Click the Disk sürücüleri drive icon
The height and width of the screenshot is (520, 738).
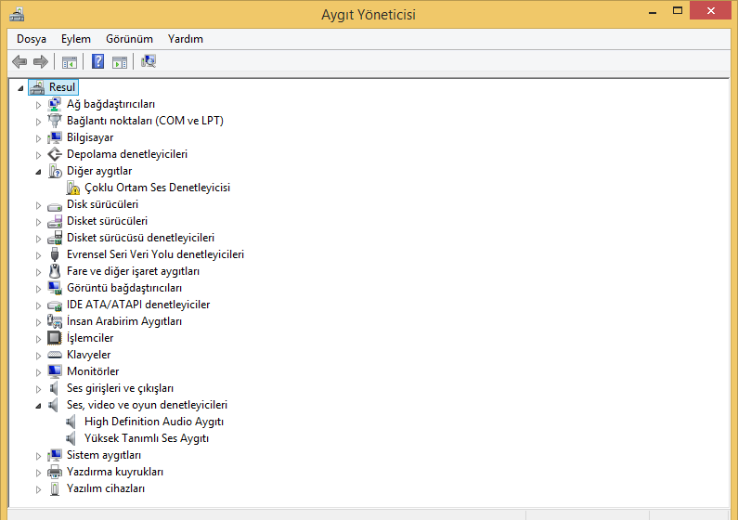click(55, 206)
